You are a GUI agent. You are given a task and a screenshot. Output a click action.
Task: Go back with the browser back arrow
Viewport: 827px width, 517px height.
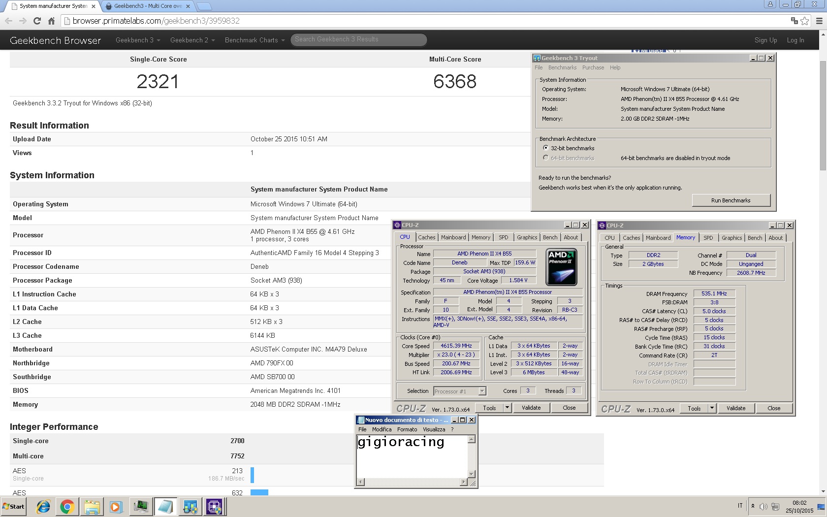pos(8,21)
